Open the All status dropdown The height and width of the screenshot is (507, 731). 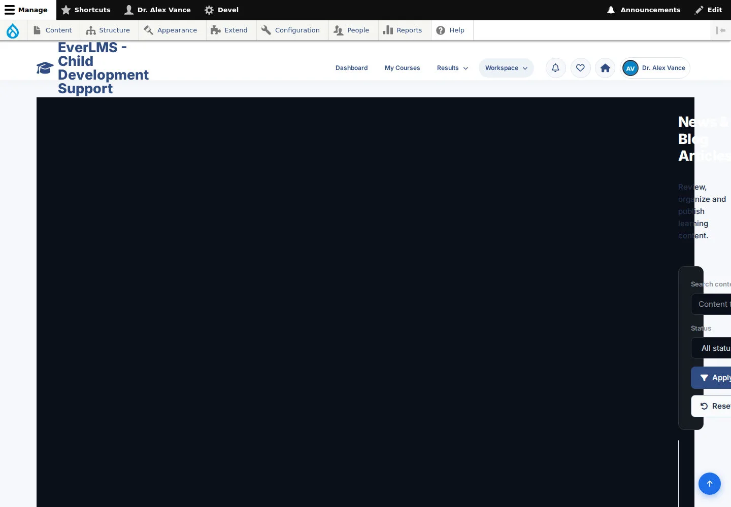[711, 348]
